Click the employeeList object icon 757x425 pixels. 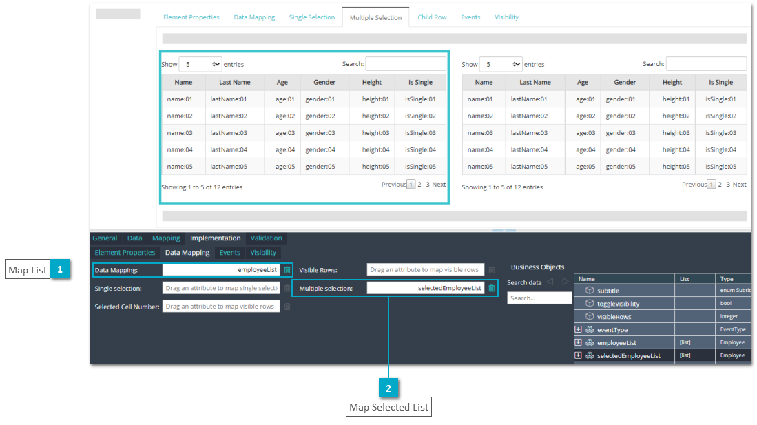[590, 342]
